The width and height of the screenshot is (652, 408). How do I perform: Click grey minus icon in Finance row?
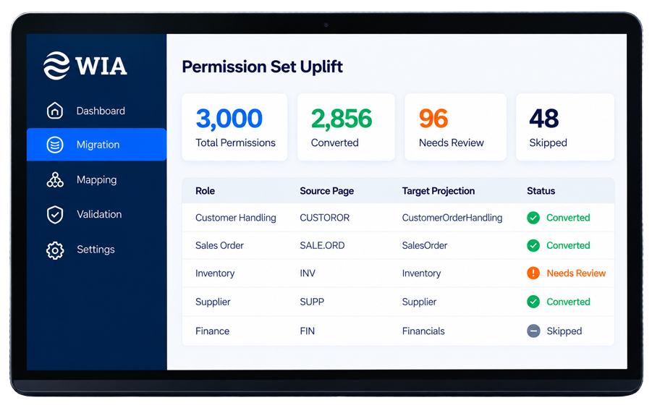point(533,331)
